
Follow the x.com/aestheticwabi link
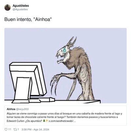[x=62, y=121]
